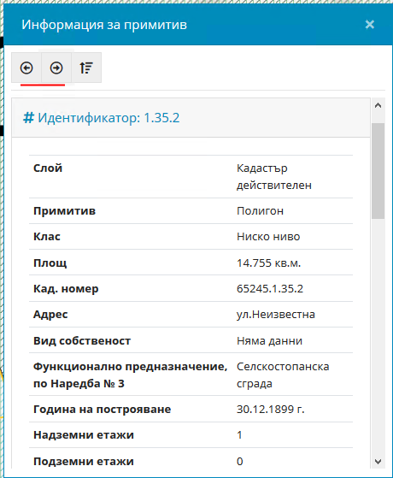Click the Площ value 14.755 кв.м.
393x478 pixels.
(269, 263)
